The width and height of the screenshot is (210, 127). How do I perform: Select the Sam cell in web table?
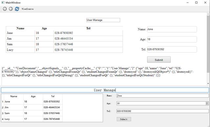click(20, 44)
